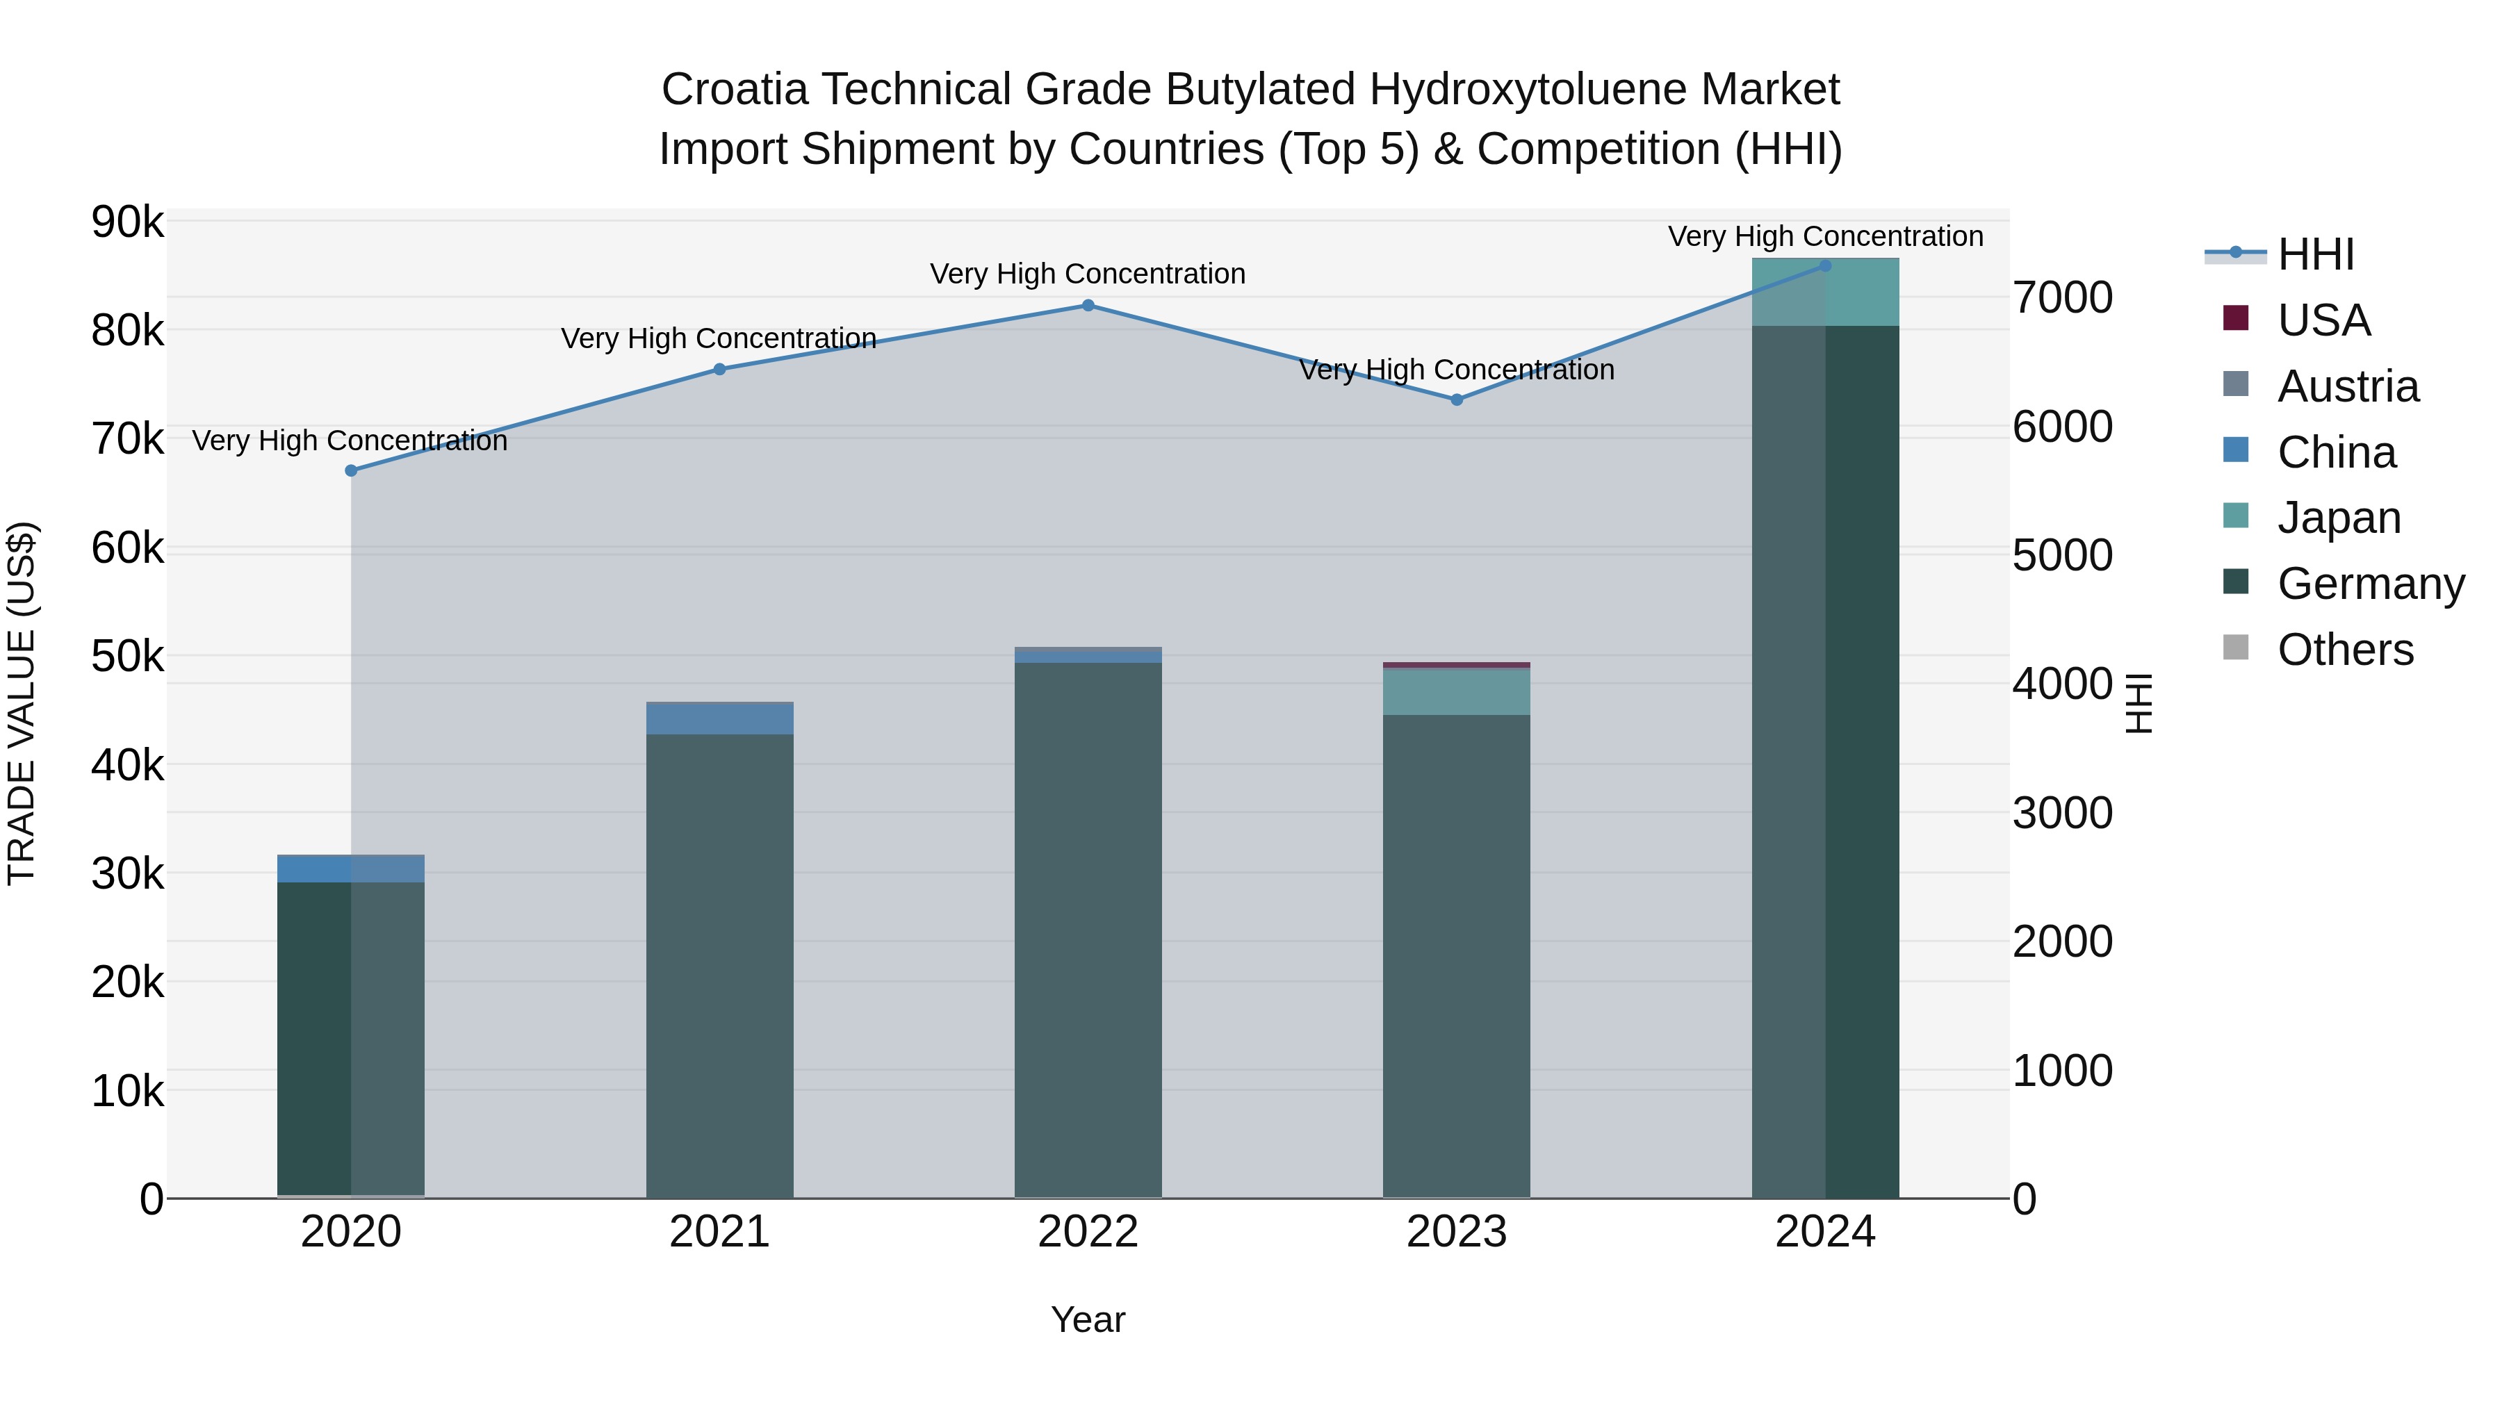This screenshot has width=2502, height=1407.
Task: Click the 2020 Germany bar segment
Action: (x=352, y=1039)
